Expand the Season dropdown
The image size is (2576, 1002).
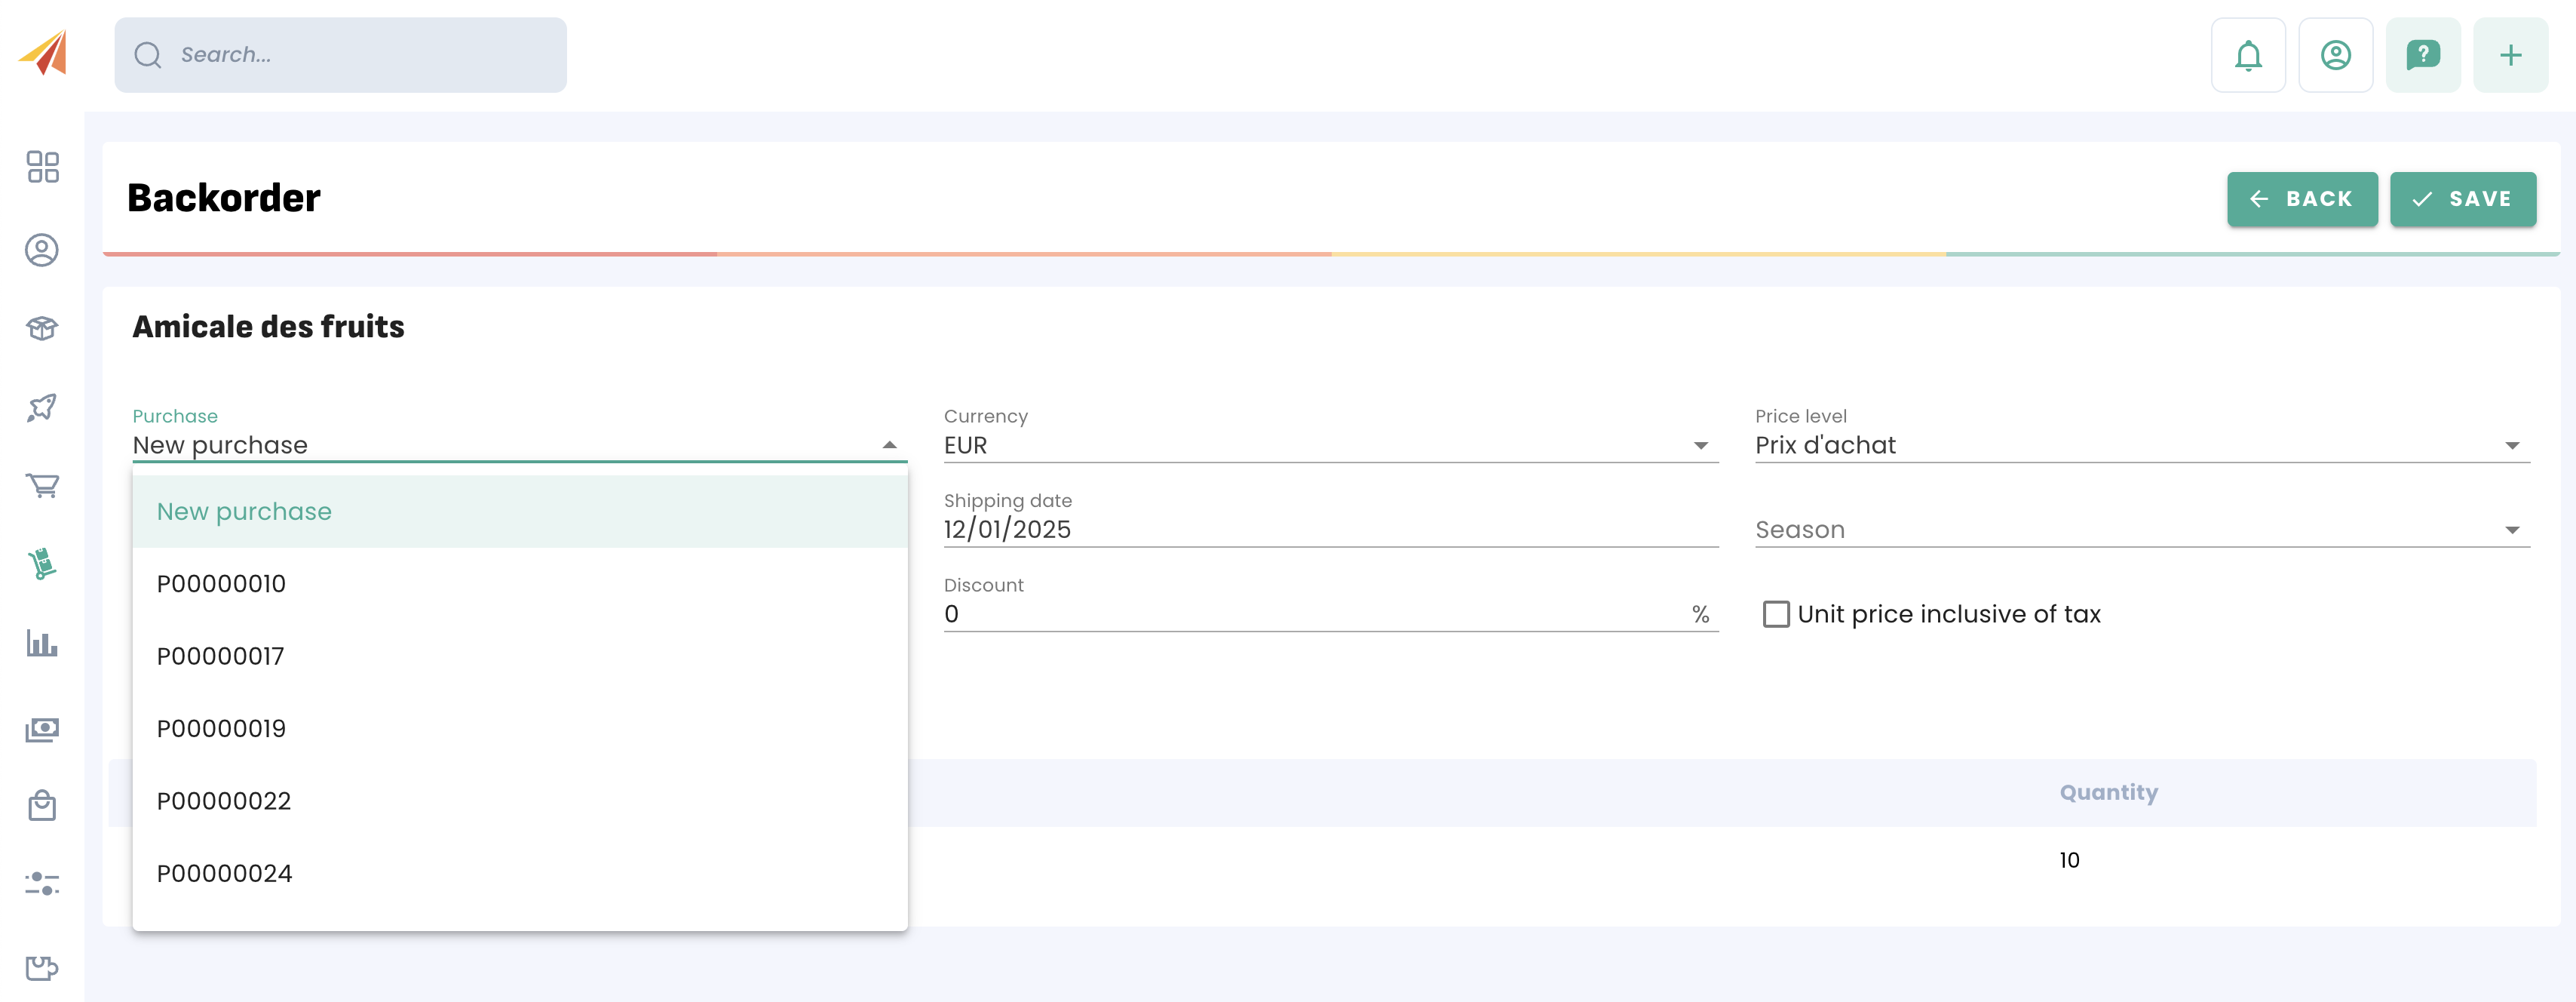[2141, 530]
